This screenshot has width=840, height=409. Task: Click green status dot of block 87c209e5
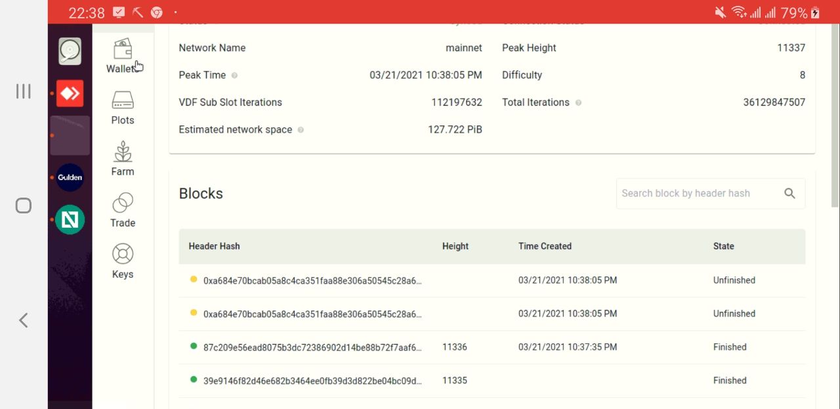coord(194,346)
